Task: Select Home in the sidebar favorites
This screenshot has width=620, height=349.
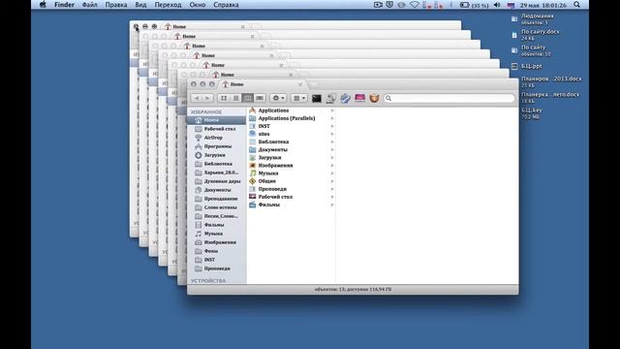Action: pos(216,120)
